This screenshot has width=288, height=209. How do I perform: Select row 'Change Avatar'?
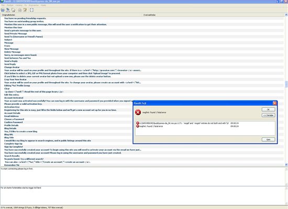pyautogui.click(x=142, y=67)
